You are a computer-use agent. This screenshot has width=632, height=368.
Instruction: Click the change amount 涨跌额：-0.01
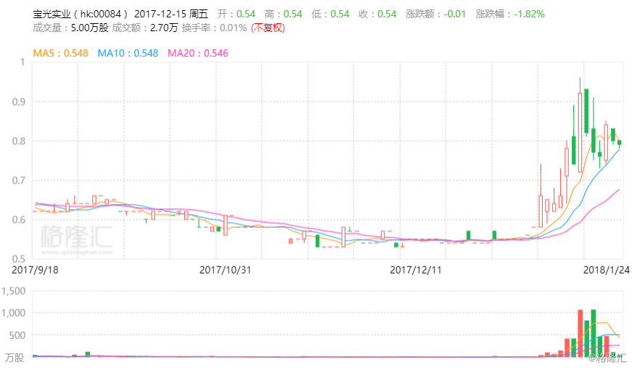435,14
